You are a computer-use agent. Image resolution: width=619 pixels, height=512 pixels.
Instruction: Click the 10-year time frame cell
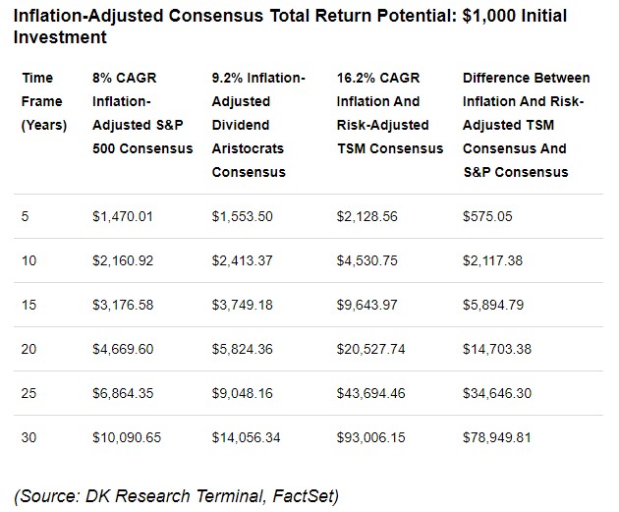tap(28, 259)
